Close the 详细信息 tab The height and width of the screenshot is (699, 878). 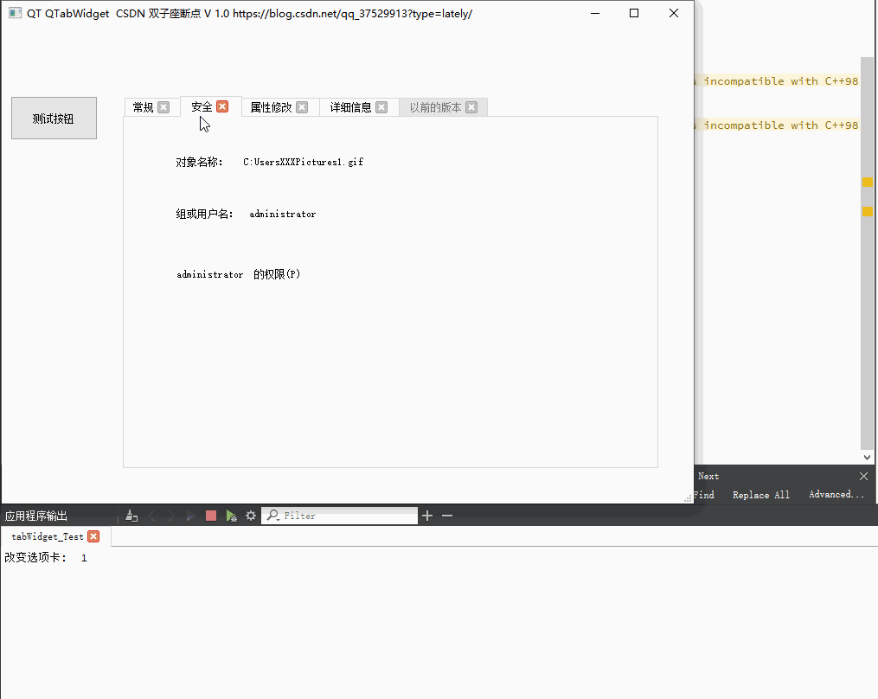coord(381,107)
